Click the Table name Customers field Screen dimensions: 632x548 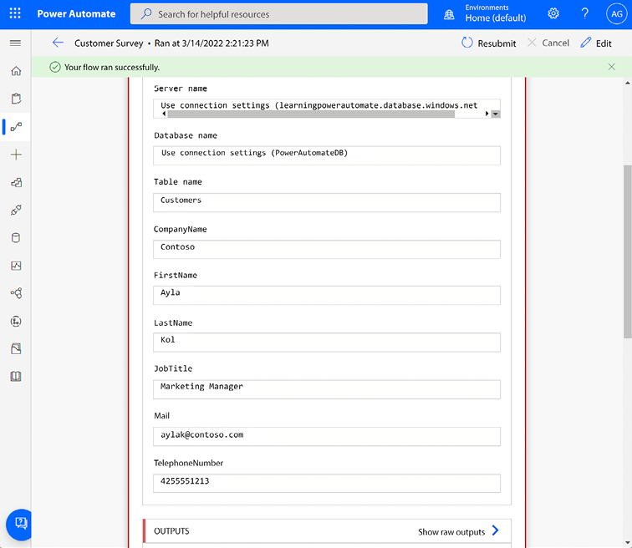click(x=327, y=202)
